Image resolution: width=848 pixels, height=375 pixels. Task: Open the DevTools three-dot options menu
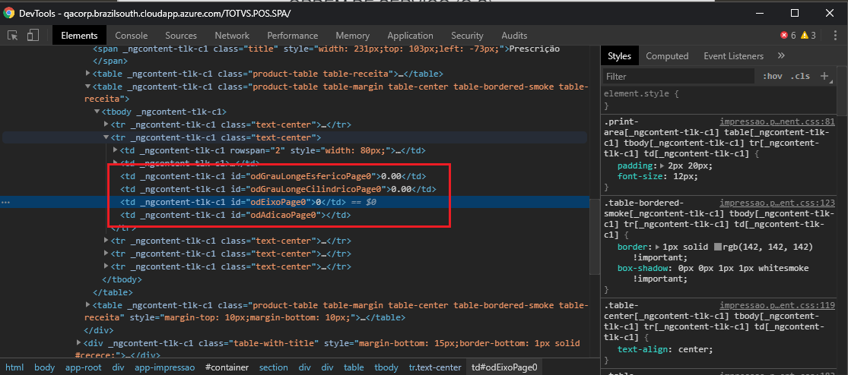(834, 35)
